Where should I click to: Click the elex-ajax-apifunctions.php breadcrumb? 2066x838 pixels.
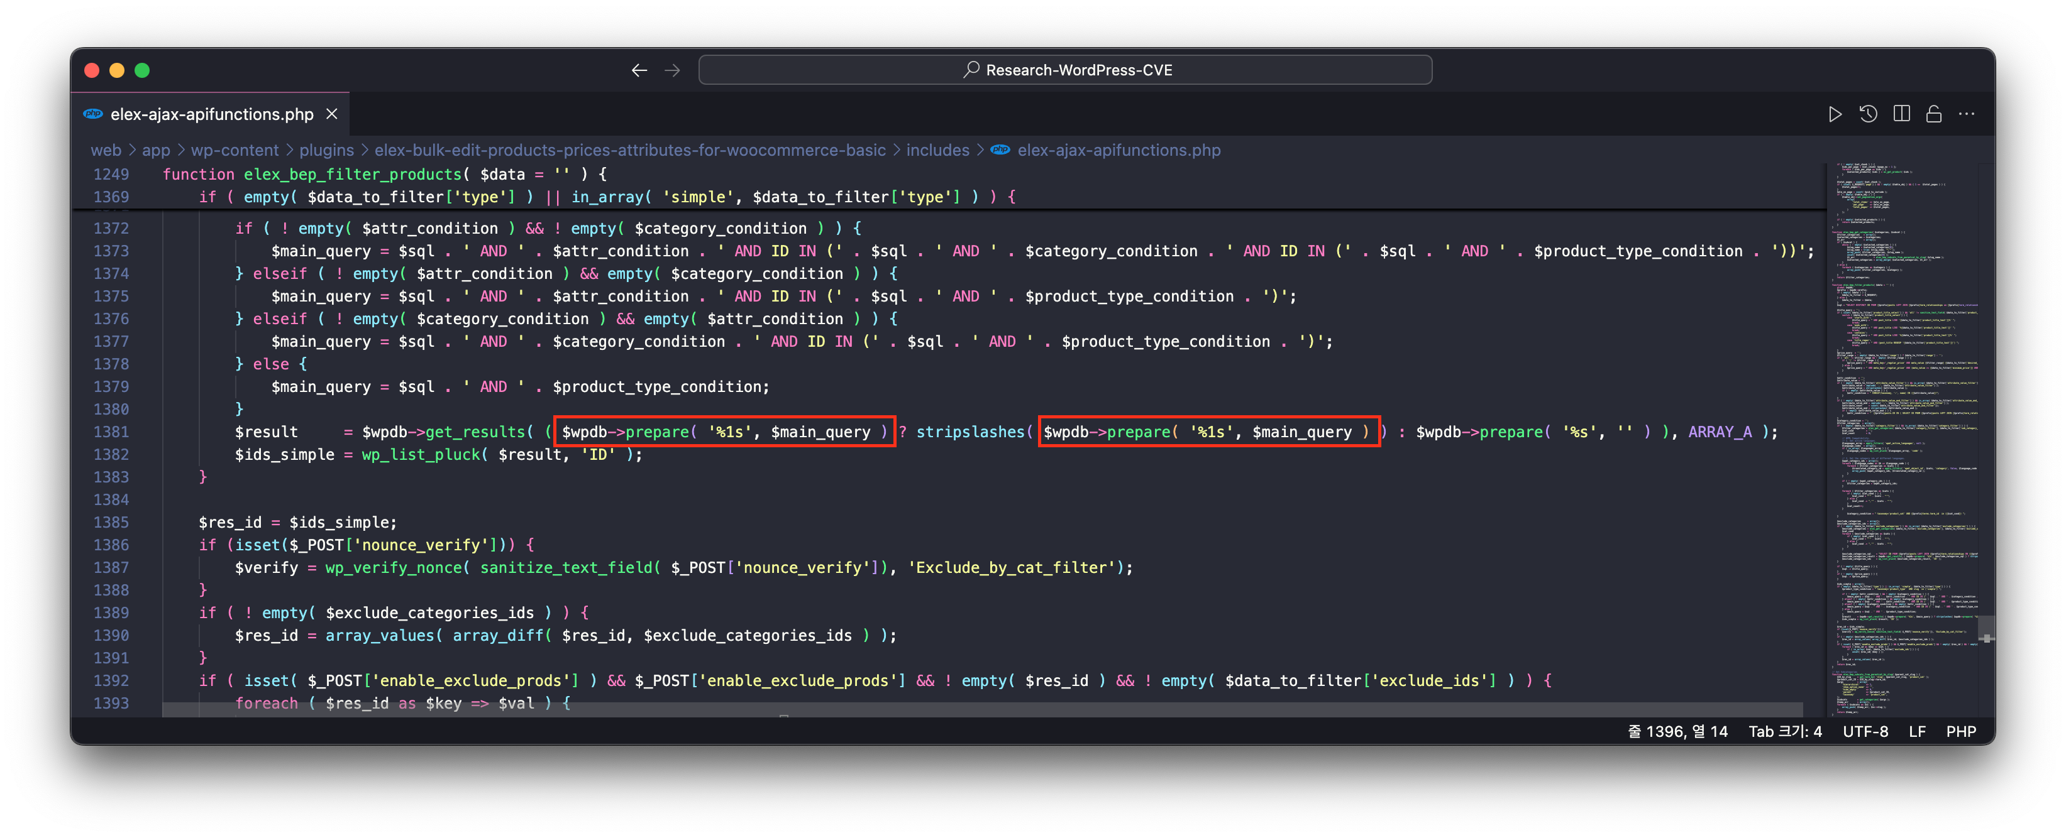1119,150
